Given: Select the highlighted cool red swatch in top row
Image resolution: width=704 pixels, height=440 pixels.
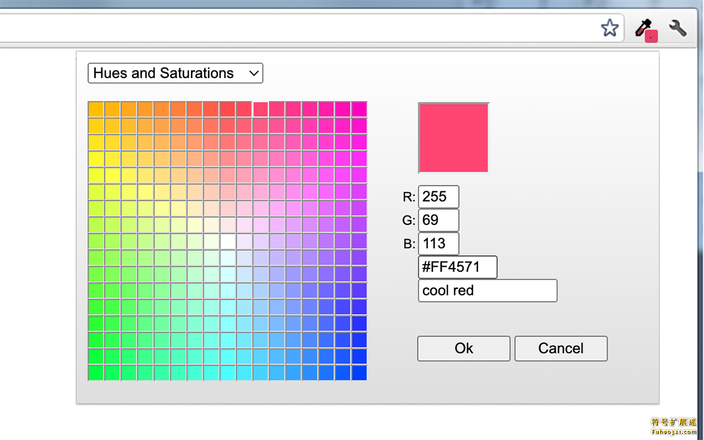Looking at the screenshot, I should pos(261,109).
